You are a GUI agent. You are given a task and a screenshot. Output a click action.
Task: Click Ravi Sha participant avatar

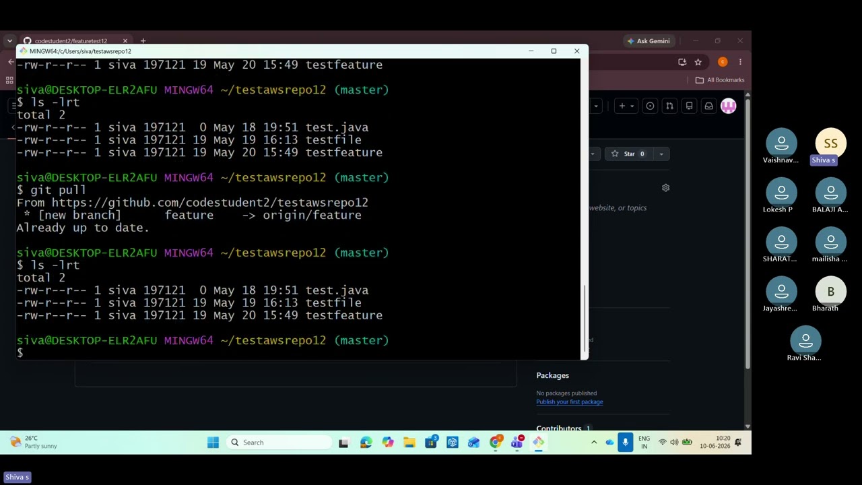[x=805, y=342]
